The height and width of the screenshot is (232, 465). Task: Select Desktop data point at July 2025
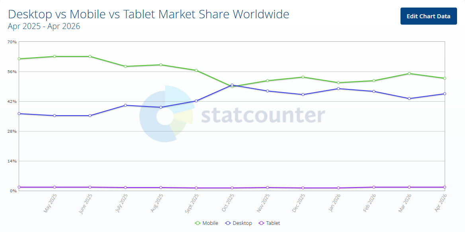tap(125, 105)
